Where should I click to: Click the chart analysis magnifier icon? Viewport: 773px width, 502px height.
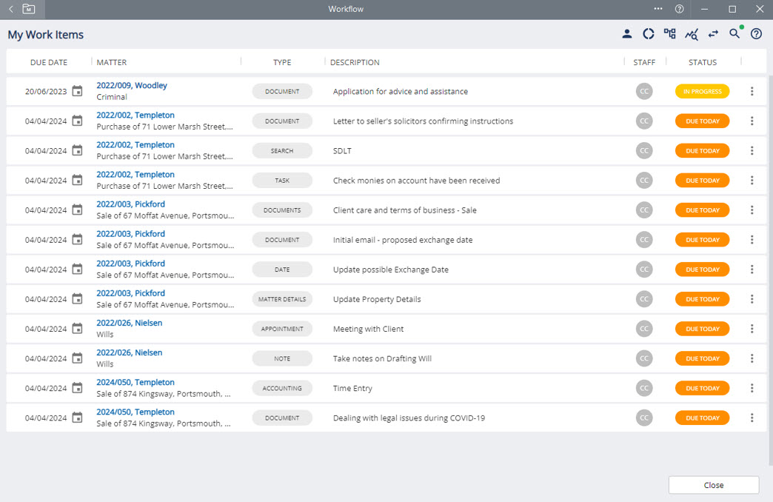coord(692,34)
